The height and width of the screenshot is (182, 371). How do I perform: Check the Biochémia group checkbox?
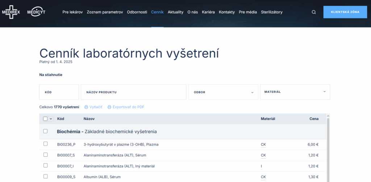(45, 131)
